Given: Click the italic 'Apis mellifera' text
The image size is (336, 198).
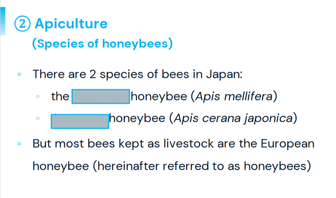Looking at the screenshot, I should pyautogui.click(x=234, y=96).
